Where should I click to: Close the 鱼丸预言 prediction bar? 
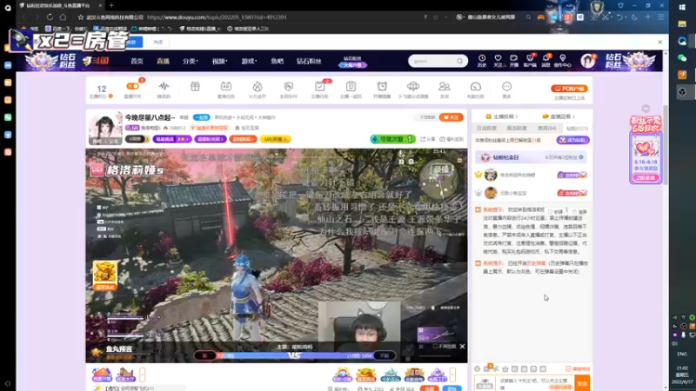[x=462, y=346]
